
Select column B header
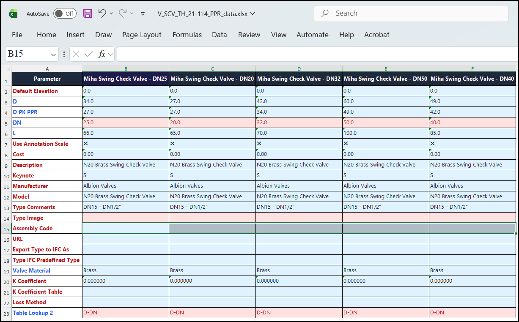pos(126,69)
